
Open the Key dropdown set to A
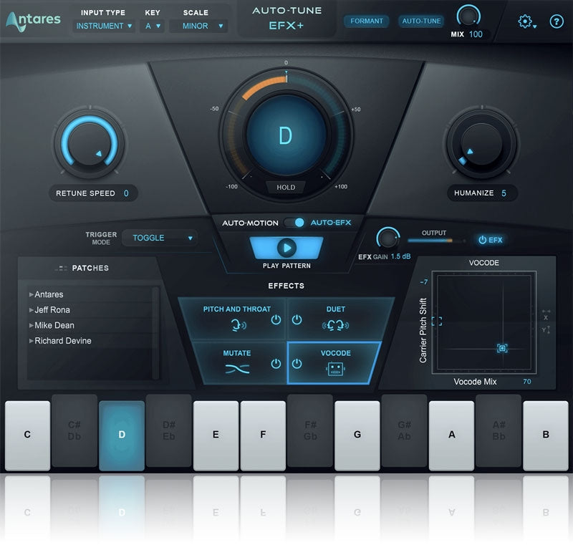coord(153,26)
